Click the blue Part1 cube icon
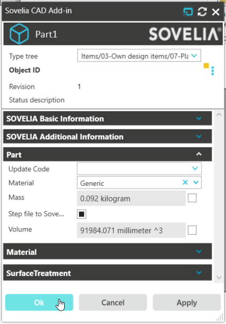The width and height of the screenshot is (226, 324). pos(19,34)
